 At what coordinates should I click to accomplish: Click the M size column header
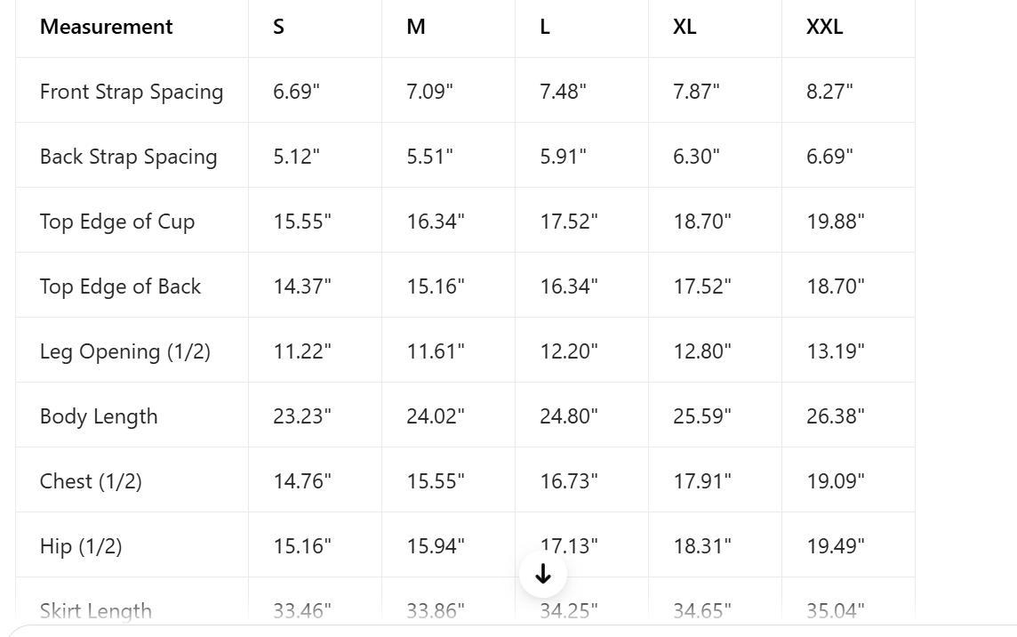pos(415,27)
